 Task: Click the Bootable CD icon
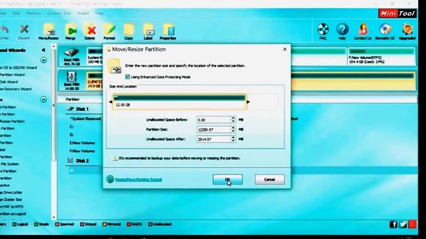385,29
